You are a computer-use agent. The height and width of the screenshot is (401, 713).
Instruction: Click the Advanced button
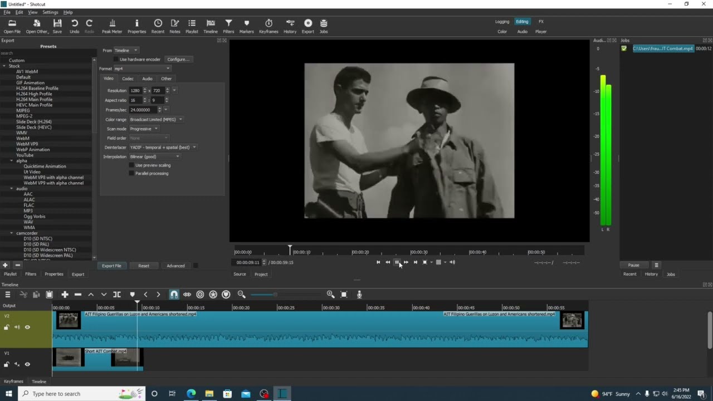pyautogui.click(x=175, y=266)
